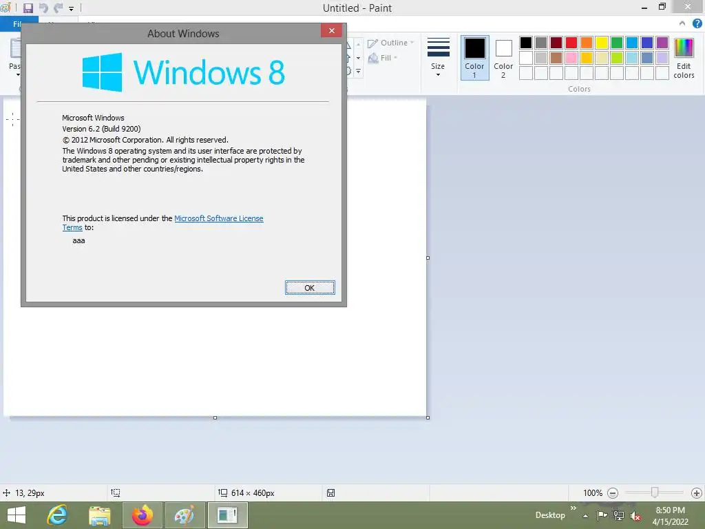Open the Windows Start button
The image size is (705, 529).
click(x=17, y=515)
